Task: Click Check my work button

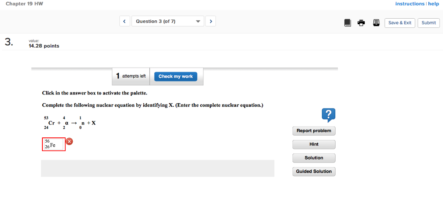Action: coord(176,76)
